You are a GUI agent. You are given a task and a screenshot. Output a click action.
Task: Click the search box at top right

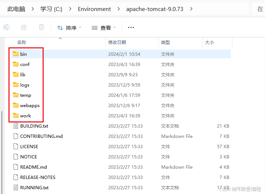[258, 9]
